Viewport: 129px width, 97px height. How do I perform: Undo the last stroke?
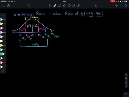click(x=29, y=6)
